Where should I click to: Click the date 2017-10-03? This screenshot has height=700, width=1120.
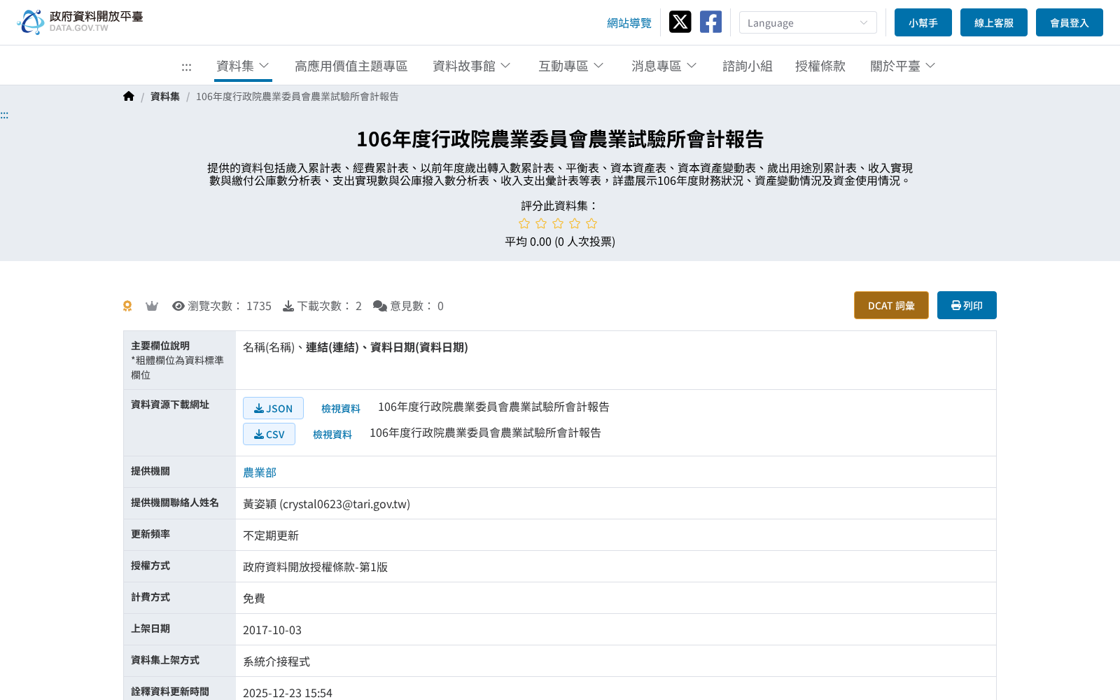point(272,630)
